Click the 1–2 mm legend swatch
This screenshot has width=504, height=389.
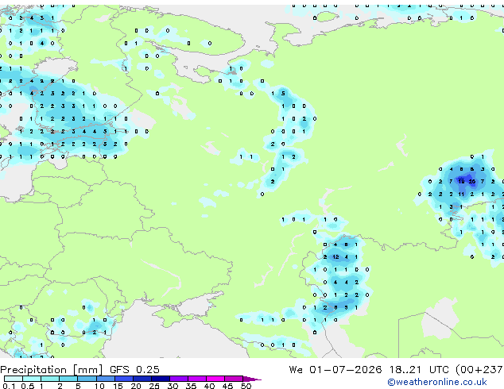(50, 379)
